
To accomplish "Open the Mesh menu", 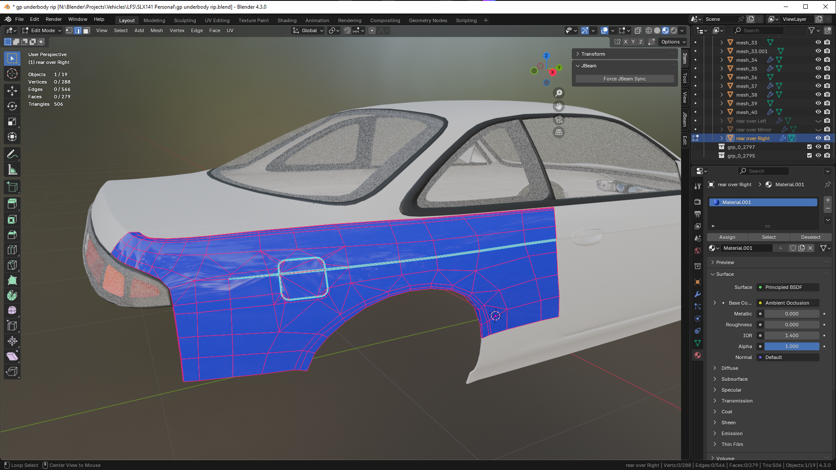I will point(156,30).
